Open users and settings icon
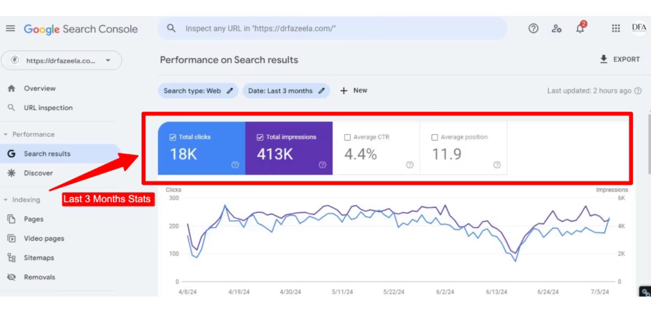The height and width of the screenshot is (323, 651). (x=556, y=29)
